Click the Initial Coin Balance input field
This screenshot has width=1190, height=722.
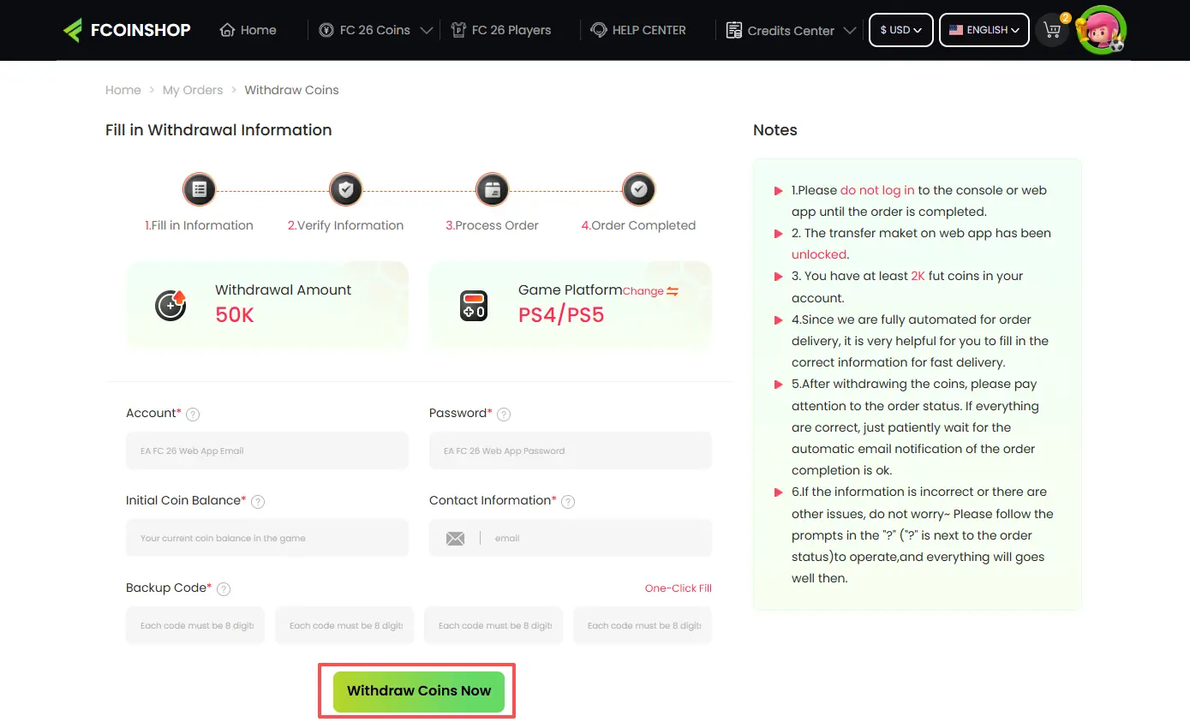click(266, 537)
